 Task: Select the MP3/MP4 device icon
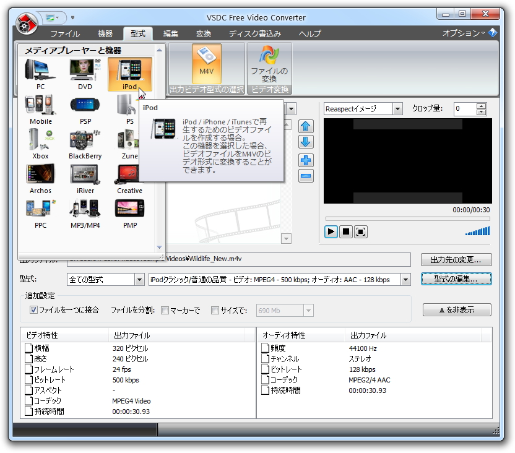(85, 214)
